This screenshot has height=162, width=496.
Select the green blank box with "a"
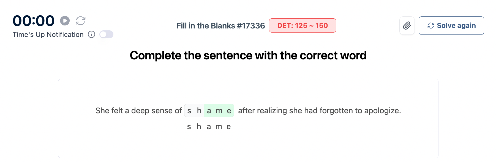209,111
